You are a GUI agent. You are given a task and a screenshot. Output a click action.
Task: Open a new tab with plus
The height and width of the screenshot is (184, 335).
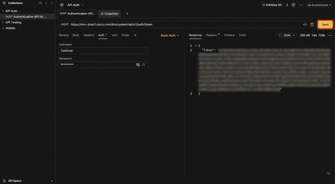pos(127,14)
